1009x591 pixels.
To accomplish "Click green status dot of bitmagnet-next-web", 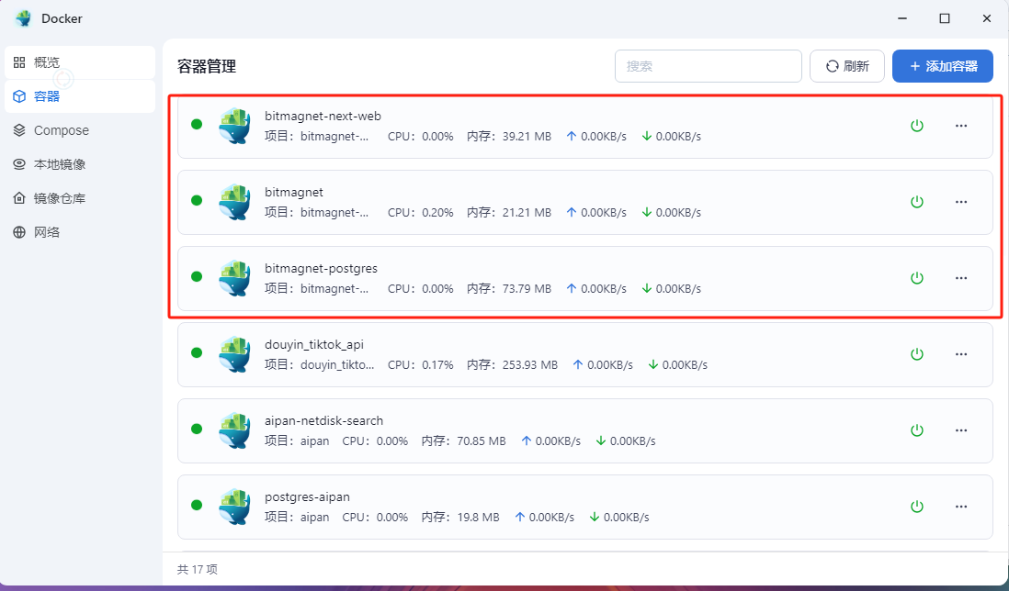I will click(197, 124).
